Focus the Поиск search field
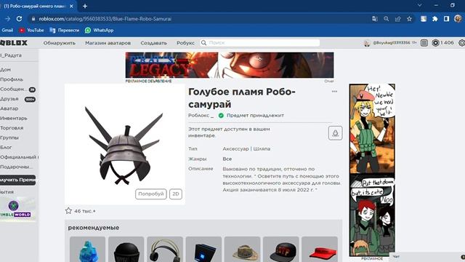Screen dimensions: 465x262 [x=260, y=43]
